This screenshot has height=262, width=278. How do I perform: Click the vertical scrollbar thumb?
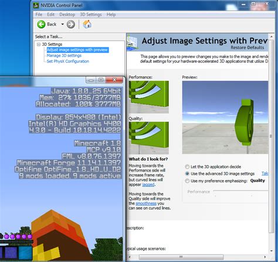271,136
